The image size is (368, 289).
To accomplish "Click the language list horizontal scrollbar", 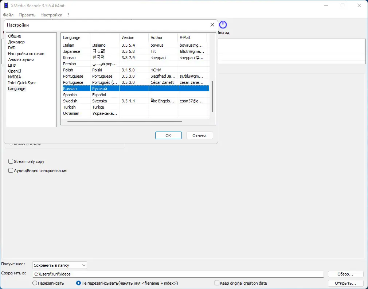I will [125, 122].
